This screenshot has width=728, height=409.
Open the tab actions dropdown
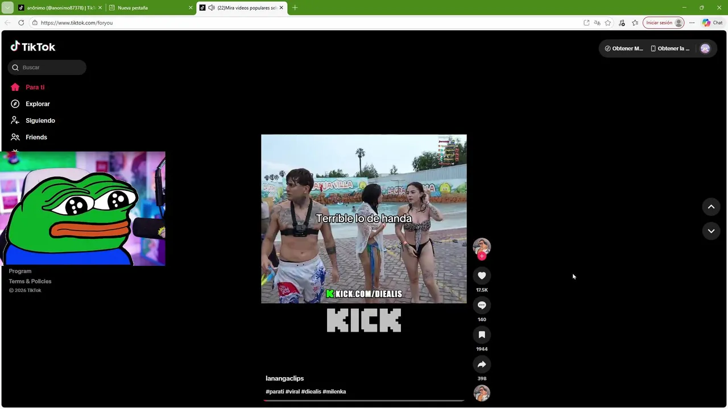7,8
